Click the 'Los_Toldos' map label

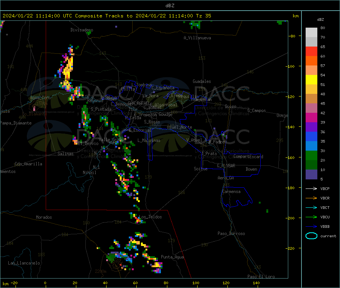150,217
